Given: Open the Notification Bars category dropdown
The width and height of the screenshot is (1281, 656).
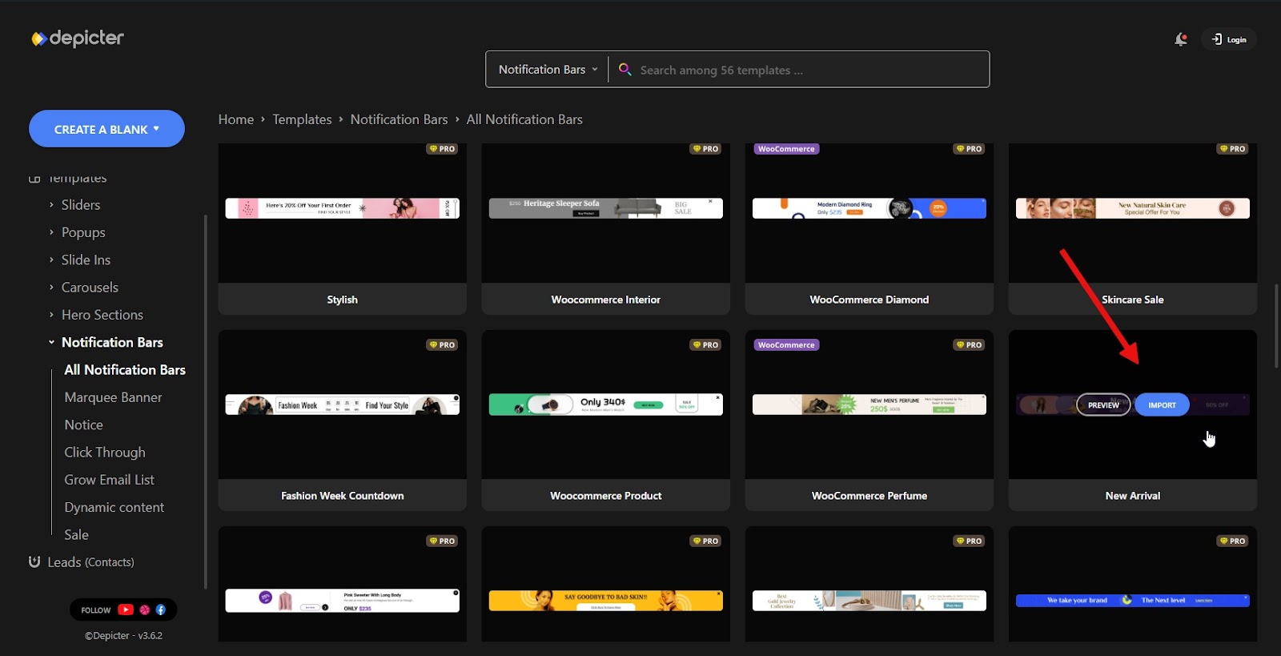Looking at the screenshot, I should (548, 70).
